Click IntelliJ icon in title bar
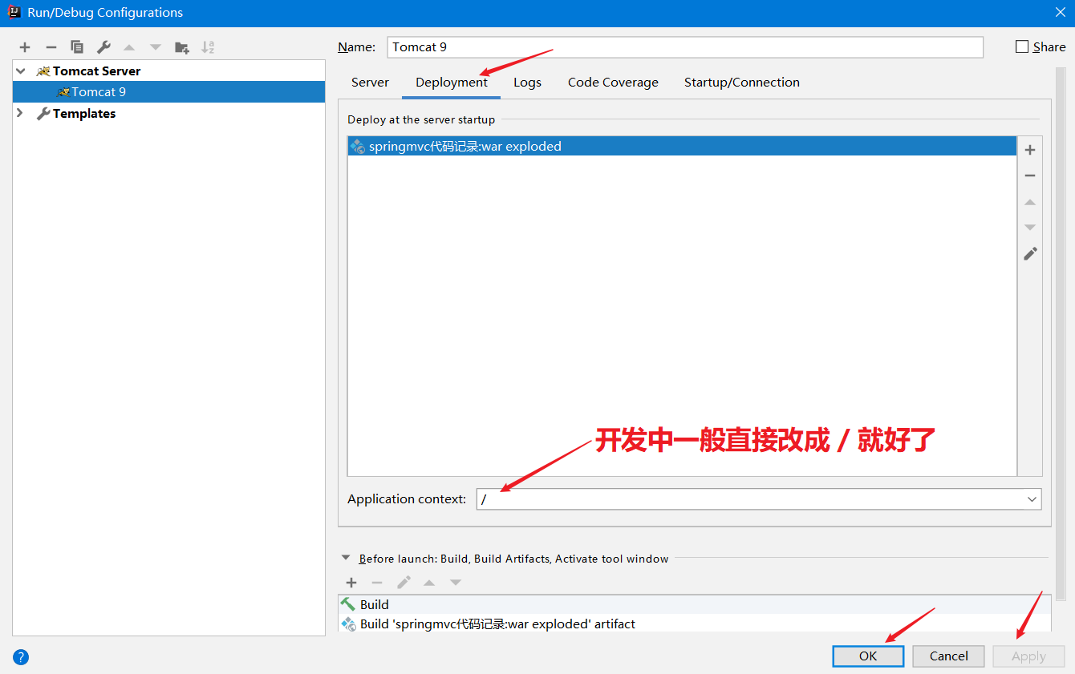This screenshot has width=1075, height=674. 14,12
